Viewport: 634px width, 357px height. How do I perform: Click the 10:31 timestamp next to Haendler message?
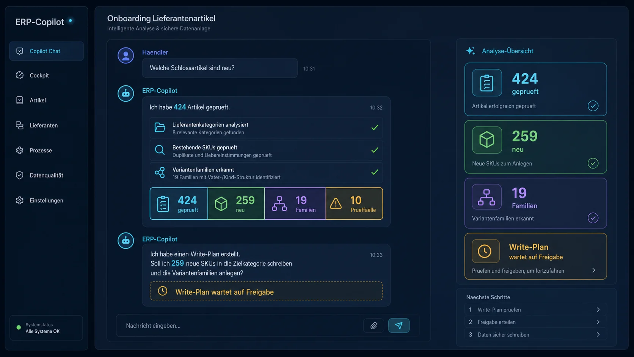coord(309,69)
